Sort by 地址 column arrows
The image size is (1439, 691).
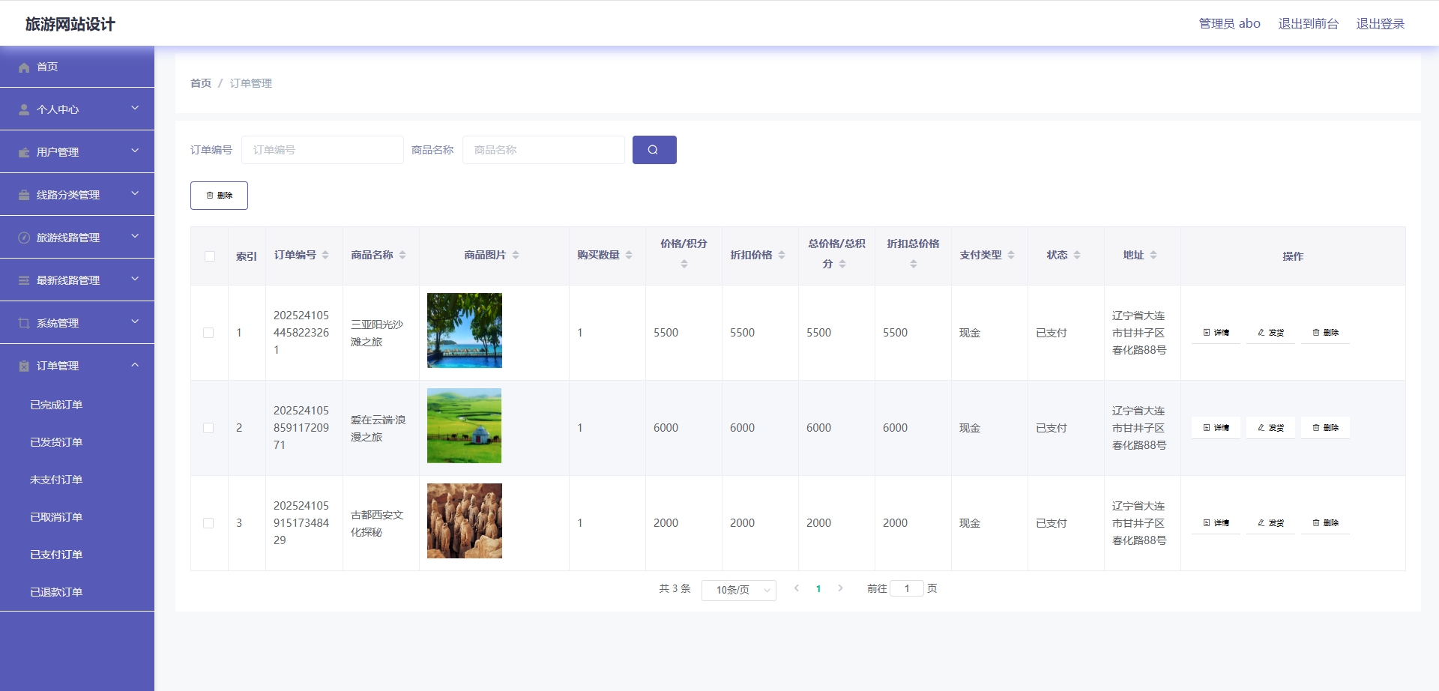click(x=1153, y=256)
